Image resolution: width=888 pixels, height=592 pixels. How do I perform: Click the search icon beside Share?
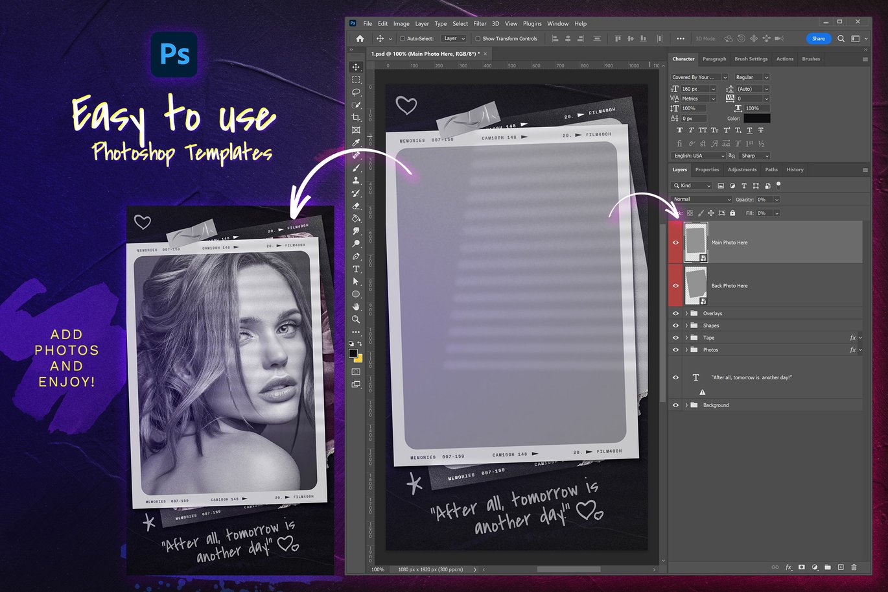(841, 39)
